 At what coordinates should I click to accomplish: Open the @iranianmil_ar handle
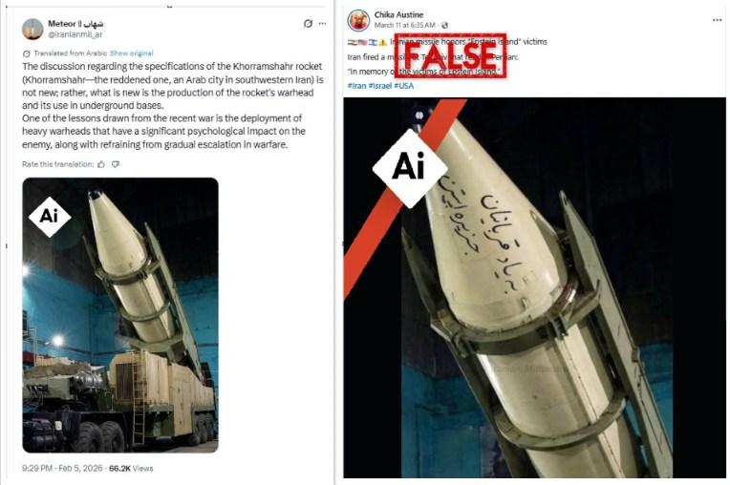tap(75, 34)
